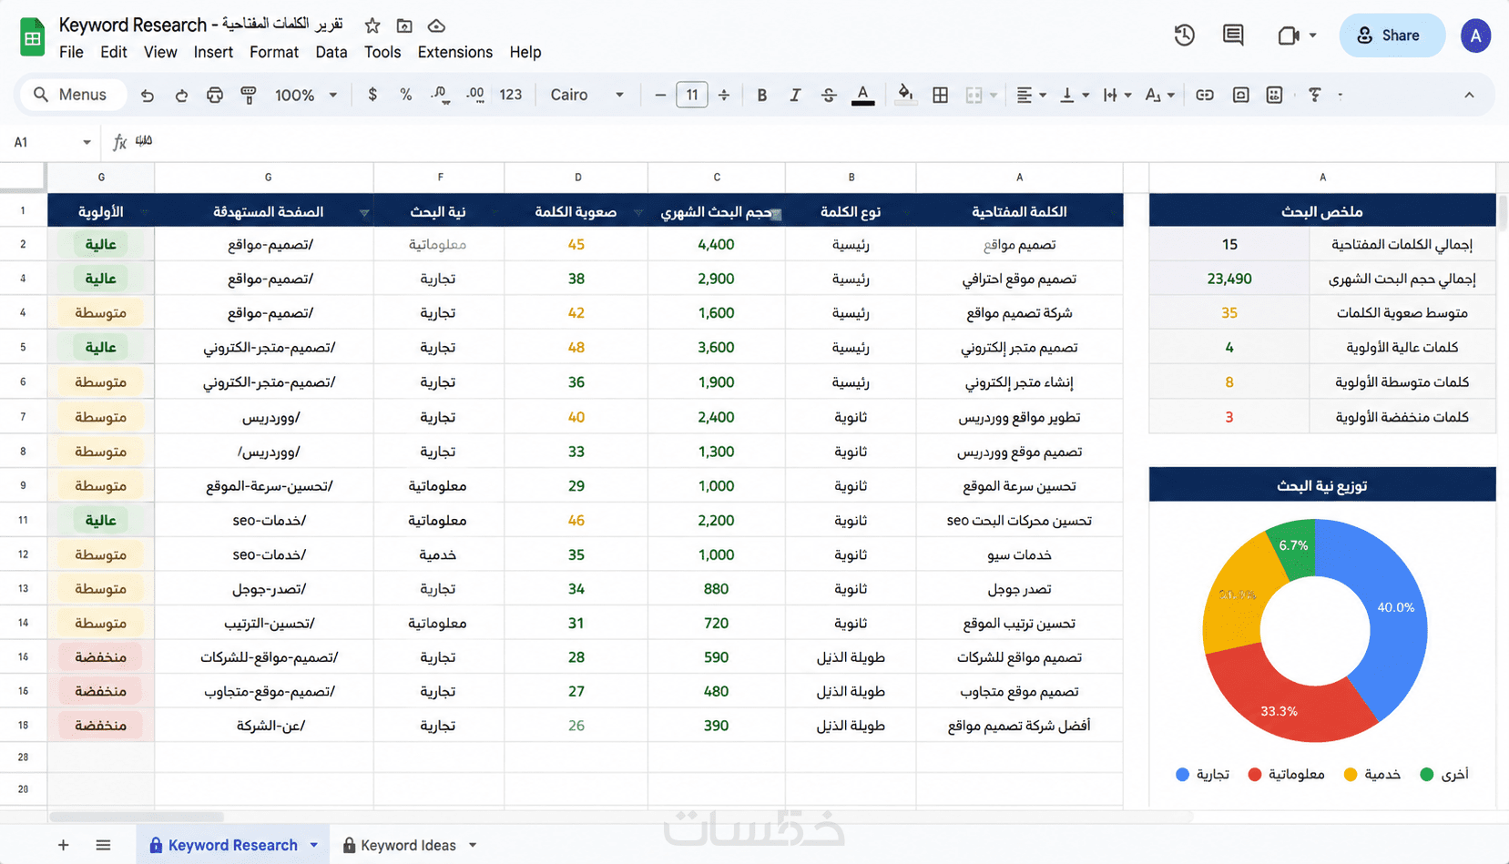
Task: Insert chart icon in toolbar
Action: pos(1274,95)
